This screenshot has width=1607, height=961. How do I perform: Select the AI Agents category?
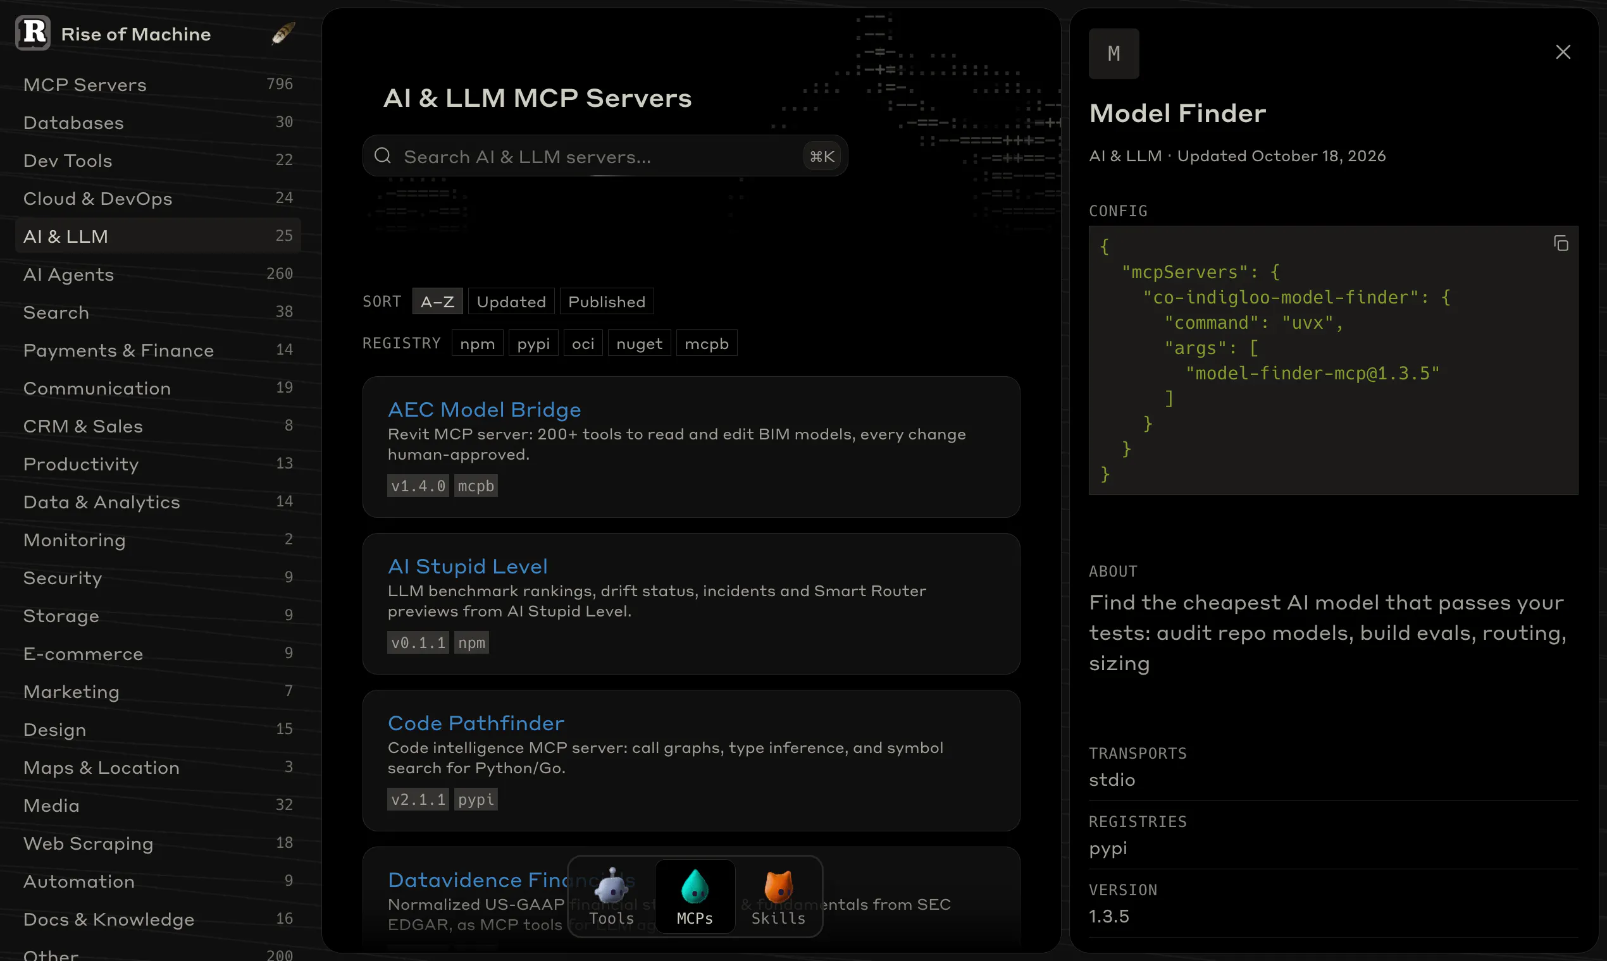(x=158, y=274)
